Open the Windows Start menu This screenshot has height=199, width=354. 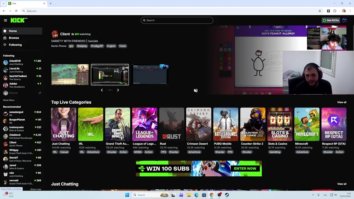(127, 195)
